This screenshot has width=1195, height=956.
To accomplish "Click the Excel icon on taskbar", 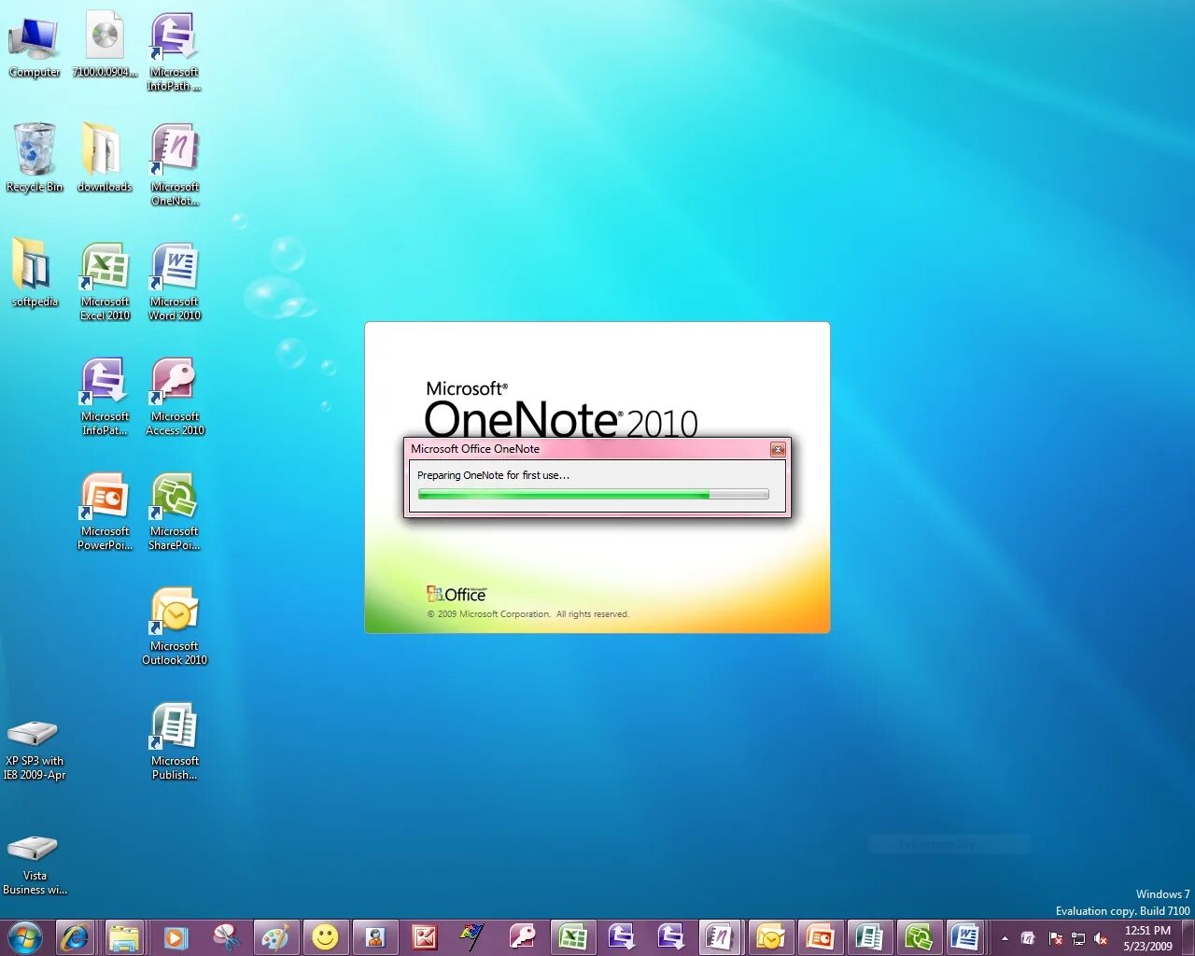I will (x=572, y=936).
